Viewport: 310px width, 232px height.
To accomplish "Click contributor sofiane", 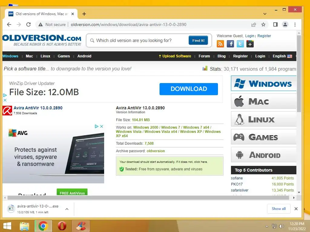I will click(x=237, y=178).
